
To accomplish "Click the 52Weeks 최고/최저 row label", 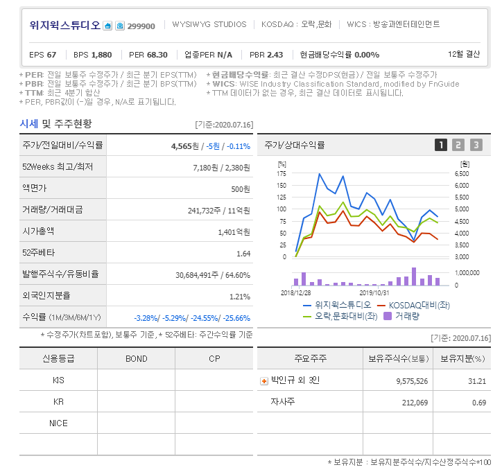I will [58, 167].
